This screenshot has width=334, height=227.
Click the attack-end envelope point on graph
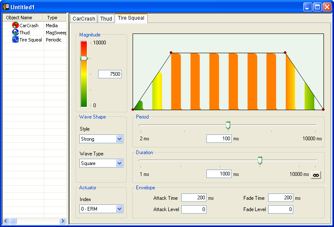click(x=171, y=52)
